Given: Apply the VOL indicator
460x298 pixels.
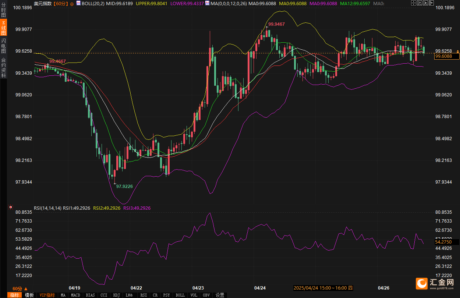Looking at the screenshot, I should [x=194, y=295].
